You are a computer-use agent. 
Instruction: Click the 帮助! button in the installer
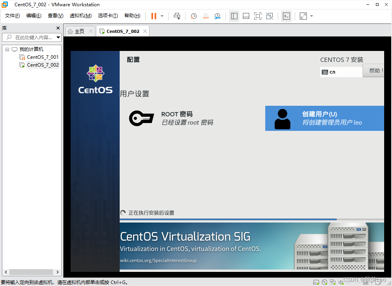click(x=374, y=71)
